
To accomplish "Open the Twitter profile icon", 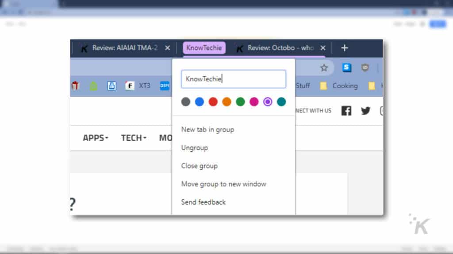I will point(365,111).
